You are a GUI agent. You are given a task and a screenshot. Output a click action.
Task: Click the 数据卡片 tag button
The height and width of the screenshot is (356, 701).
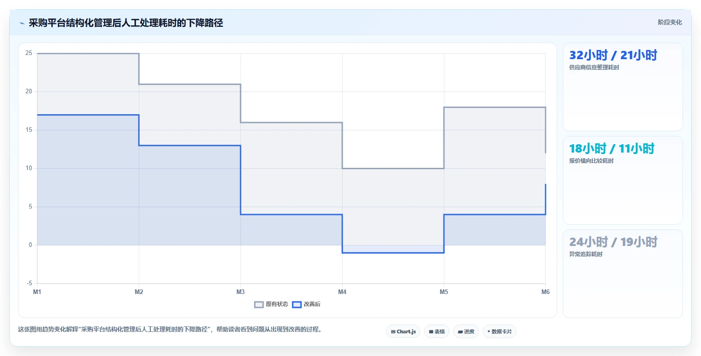(499, 331)
